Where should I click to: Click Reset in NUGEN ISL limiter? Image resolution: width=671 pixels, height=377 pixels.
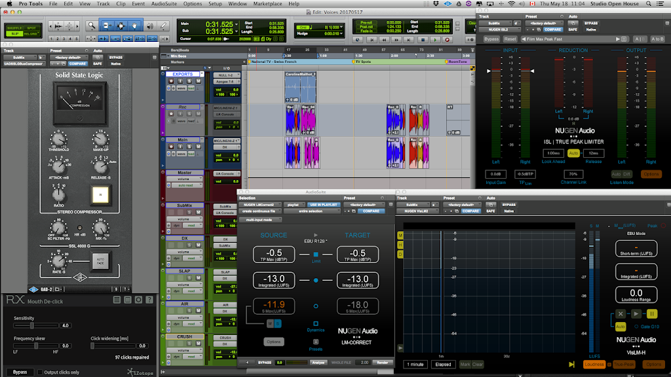[x=510, y=39]
